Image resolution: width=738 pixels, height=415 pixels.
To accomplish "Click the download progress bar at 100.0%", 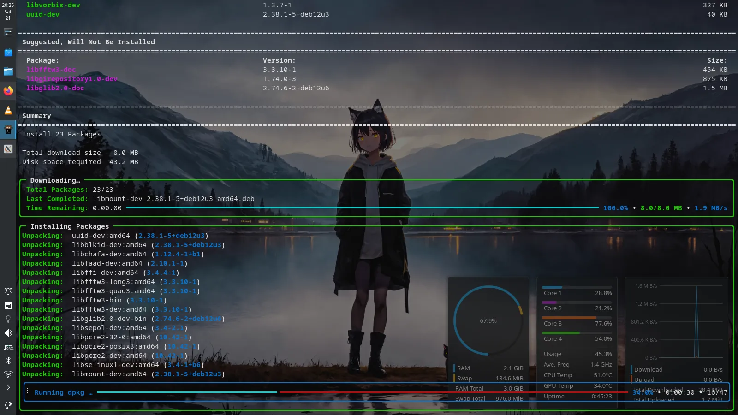I will point(362,208).
